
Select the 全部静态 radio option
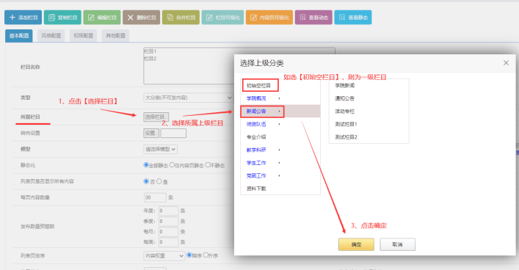146,165
